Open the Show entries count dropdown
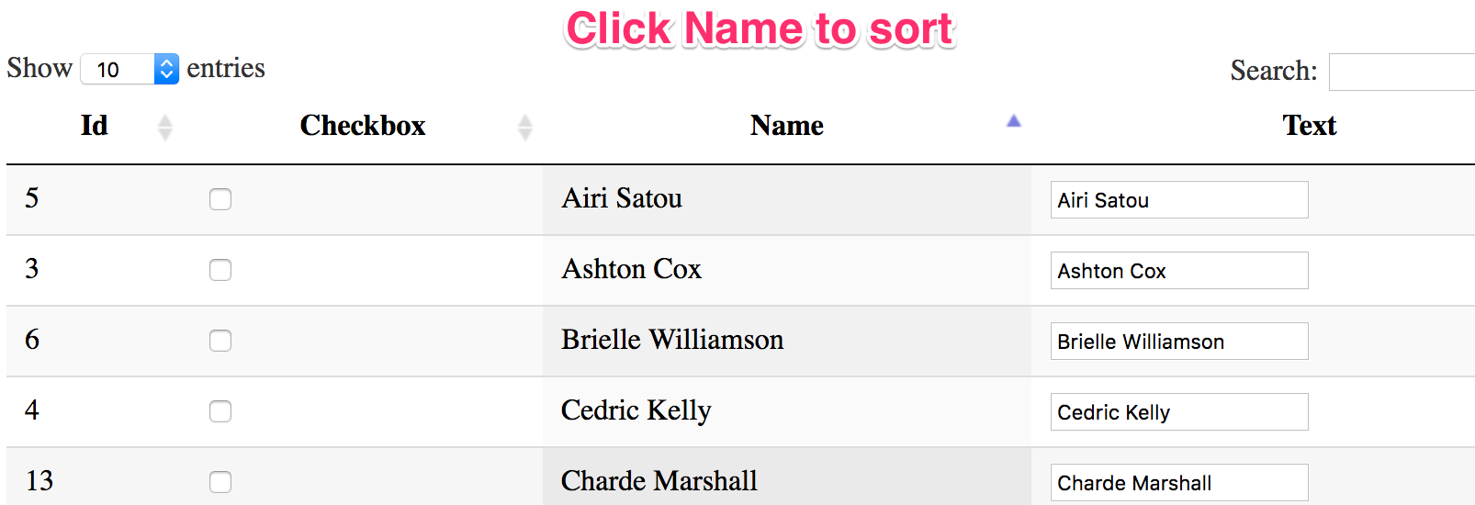The width and height of the screenshot is (1475, 505). (129, 69)
